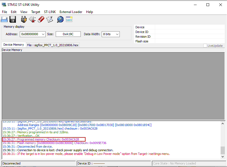This screenshot has width=227, height=167.
Task: Open the Edit menu
Action: coord(14,12)
